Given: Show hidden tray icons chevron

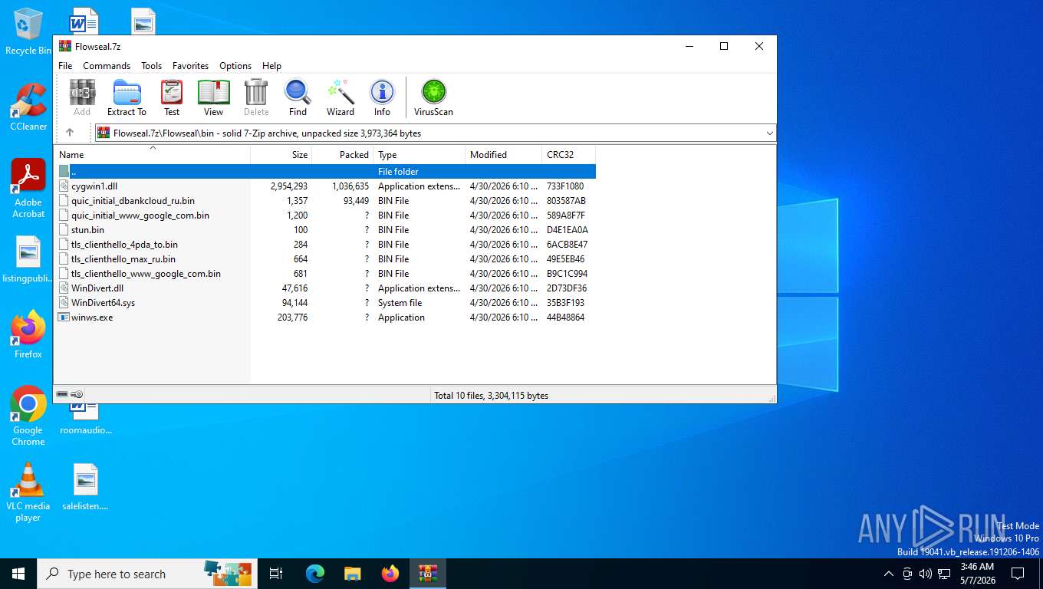Looking at the screenshot, I should (889, 574).
